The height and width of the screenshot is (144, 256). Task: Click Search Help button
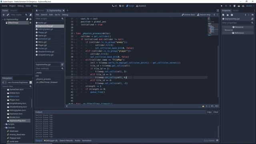click(x=204, y=15)
